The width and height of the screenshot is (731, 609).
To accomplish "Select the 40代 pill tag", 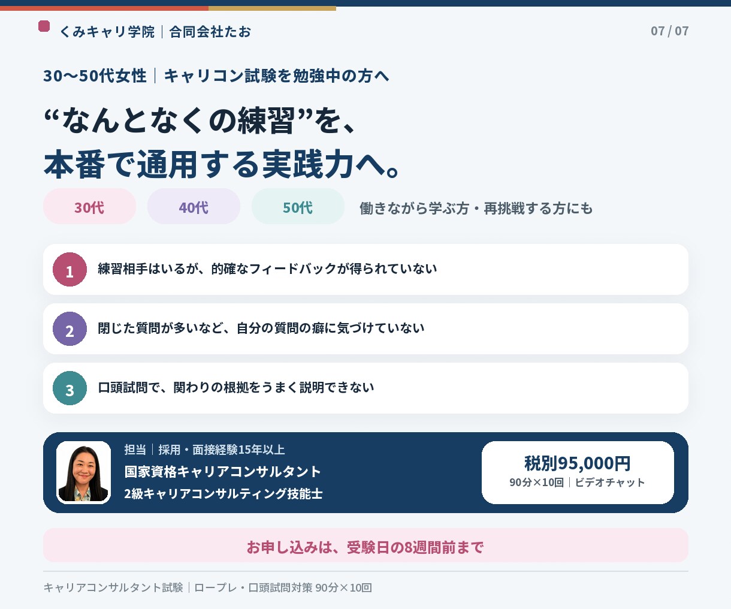I will click(194, 207).
